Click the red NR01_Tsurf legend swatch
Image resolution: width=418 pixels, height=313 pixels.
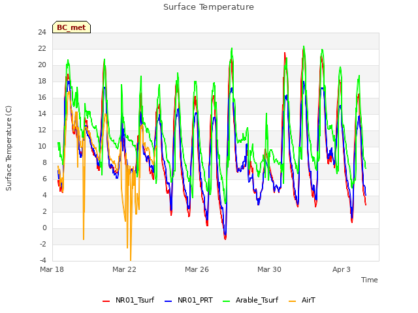pos(106,301)
